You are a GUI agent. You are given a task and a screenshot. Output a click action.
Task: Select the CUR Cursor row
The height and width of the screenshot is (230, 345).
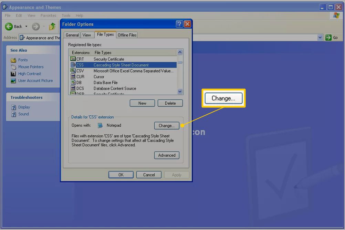click(x=123, y=76)
